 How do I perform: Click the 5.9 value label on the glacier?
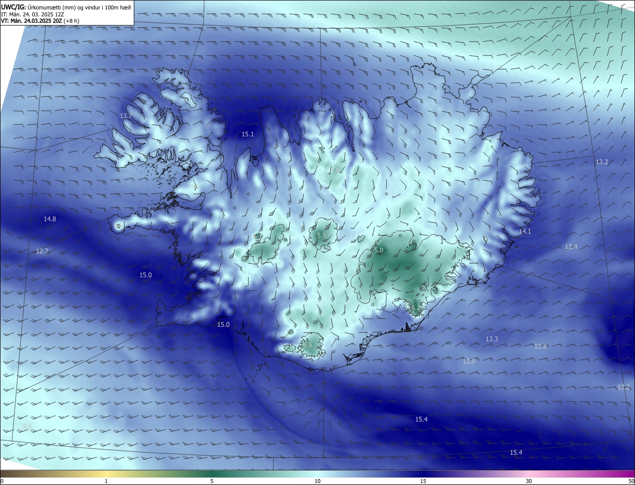point(321,236)
